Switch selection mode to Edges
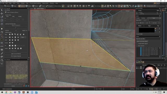The image size is (167, 94). coord(14,6)
